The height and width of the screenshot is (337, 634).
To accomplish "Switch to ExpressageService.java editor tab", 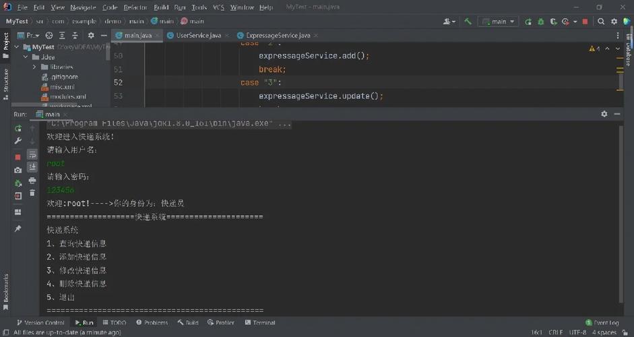I will click(278, 36).
